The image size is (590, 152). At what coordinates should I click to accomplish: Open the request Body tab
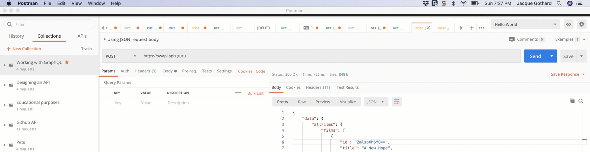pyautogui.click(x=170, y=71)
